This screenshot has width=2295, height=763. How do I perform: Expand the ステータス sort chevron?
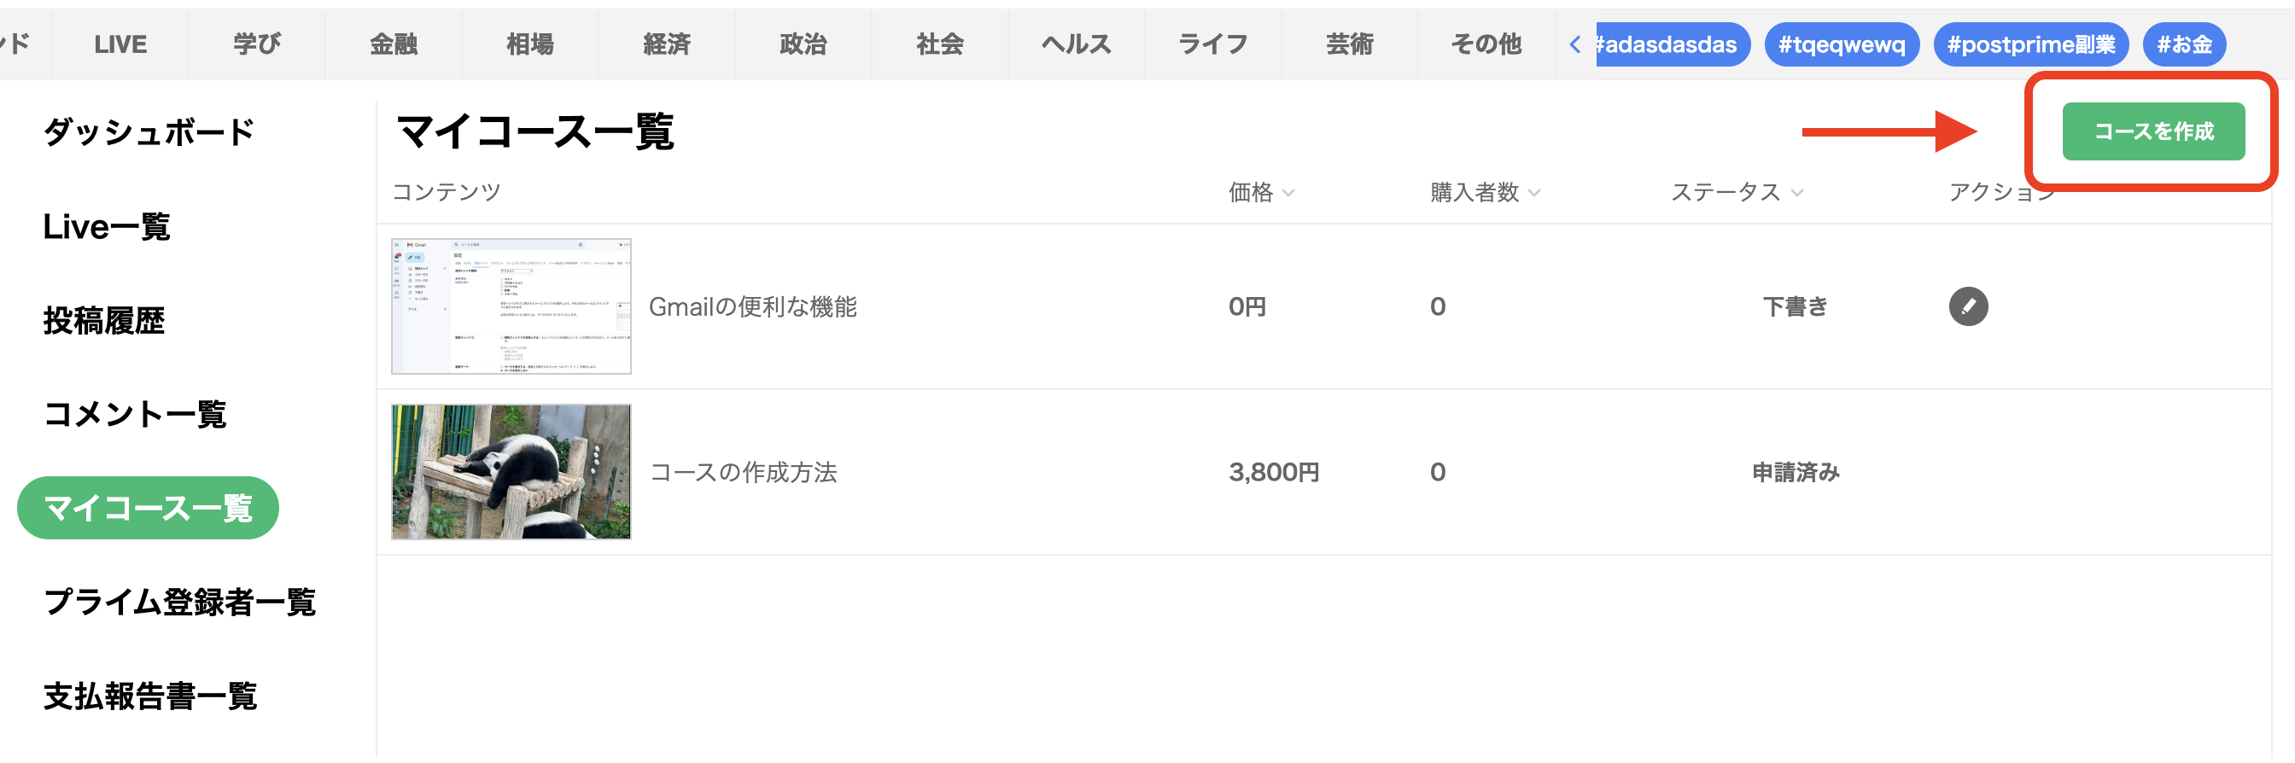click(1796, 193)
